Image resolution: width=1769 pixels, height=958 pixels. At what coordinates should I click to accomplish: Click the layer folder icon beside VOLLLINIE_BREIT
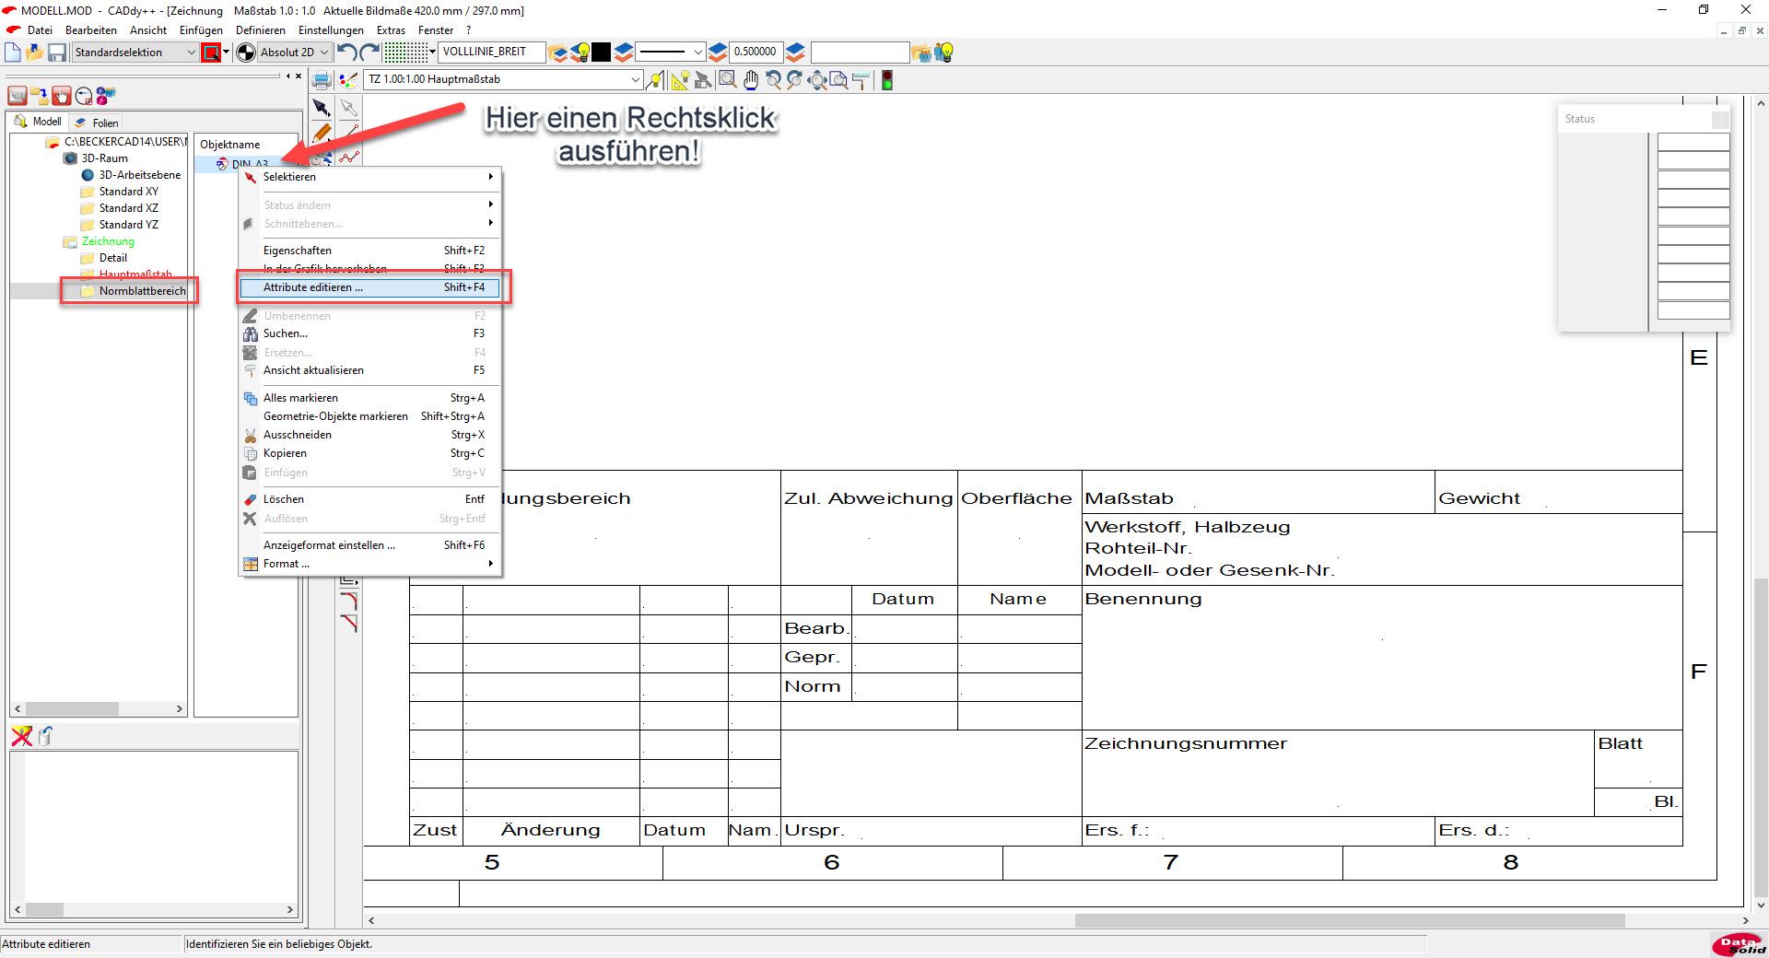tap(557, 53)
